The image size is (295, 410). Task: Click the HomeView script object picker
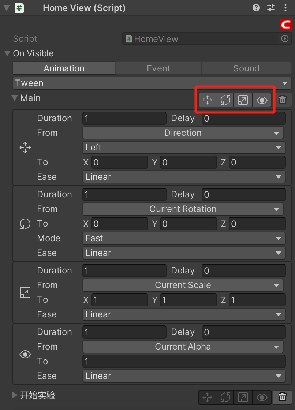[285, 39]
